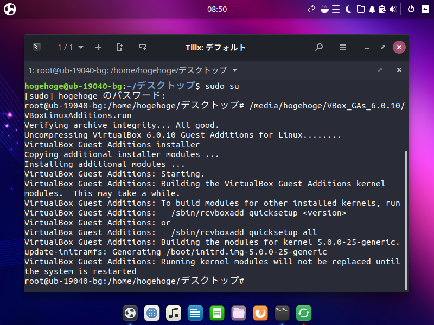The height and width of the screenshot is (325, 434).
Task: Open Tilix terminal icon in dock
Action: click(x=282, y=313)
